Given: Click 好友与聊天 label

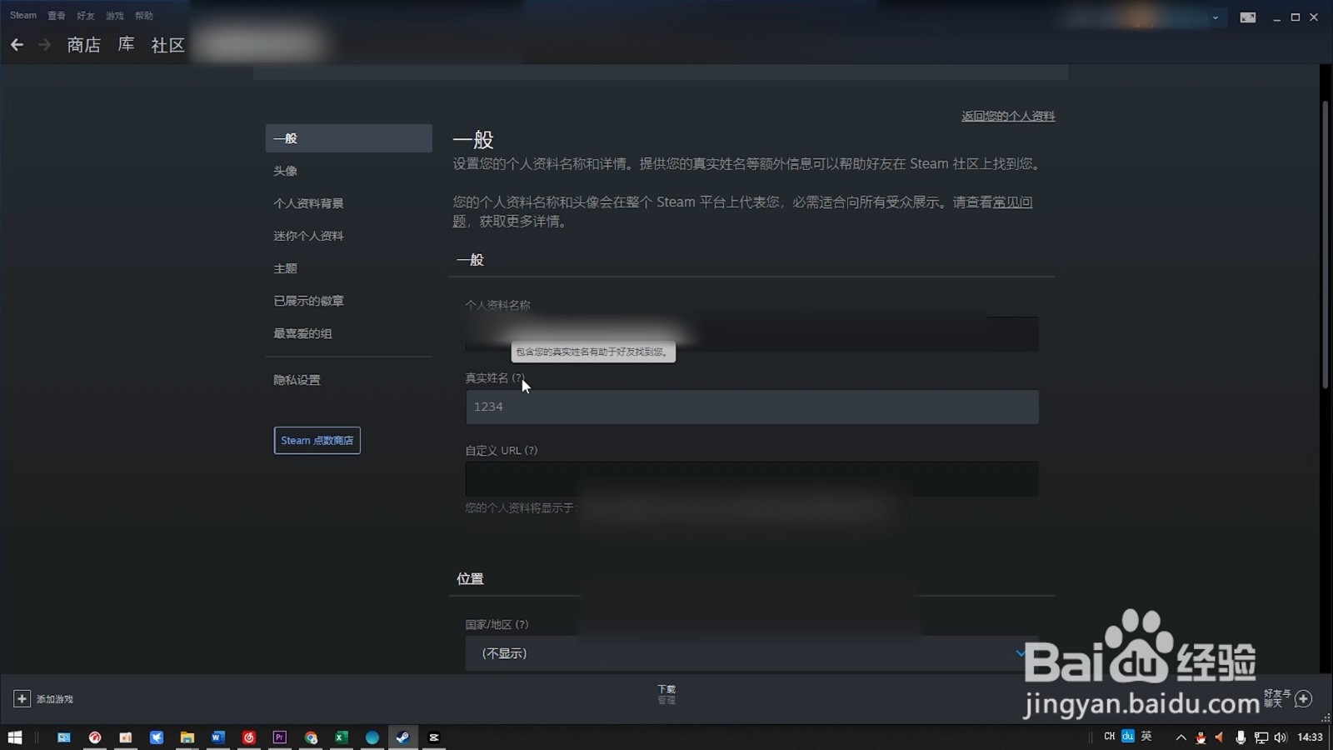Looking at the screenshot, I should [1277, 698].
